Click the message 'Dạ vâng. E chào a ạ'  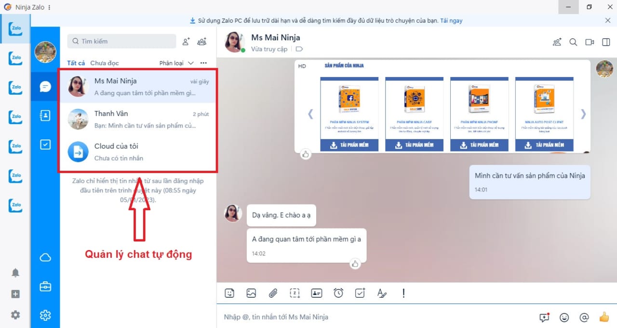click(x=282, y=215)
